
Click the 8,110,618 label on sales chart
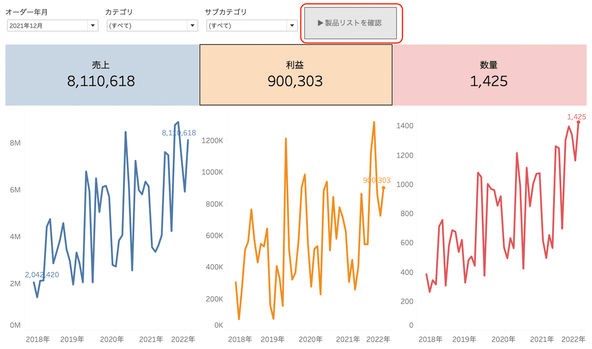[x=179, y=133]
